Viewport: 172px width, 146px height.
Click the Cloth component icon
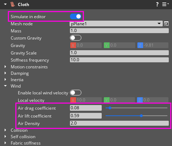point(12,4)
